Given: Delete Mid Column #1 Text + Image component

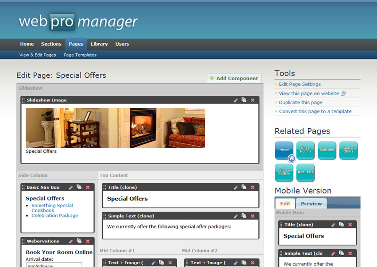Looking at the screenshot, I should 170,263.
